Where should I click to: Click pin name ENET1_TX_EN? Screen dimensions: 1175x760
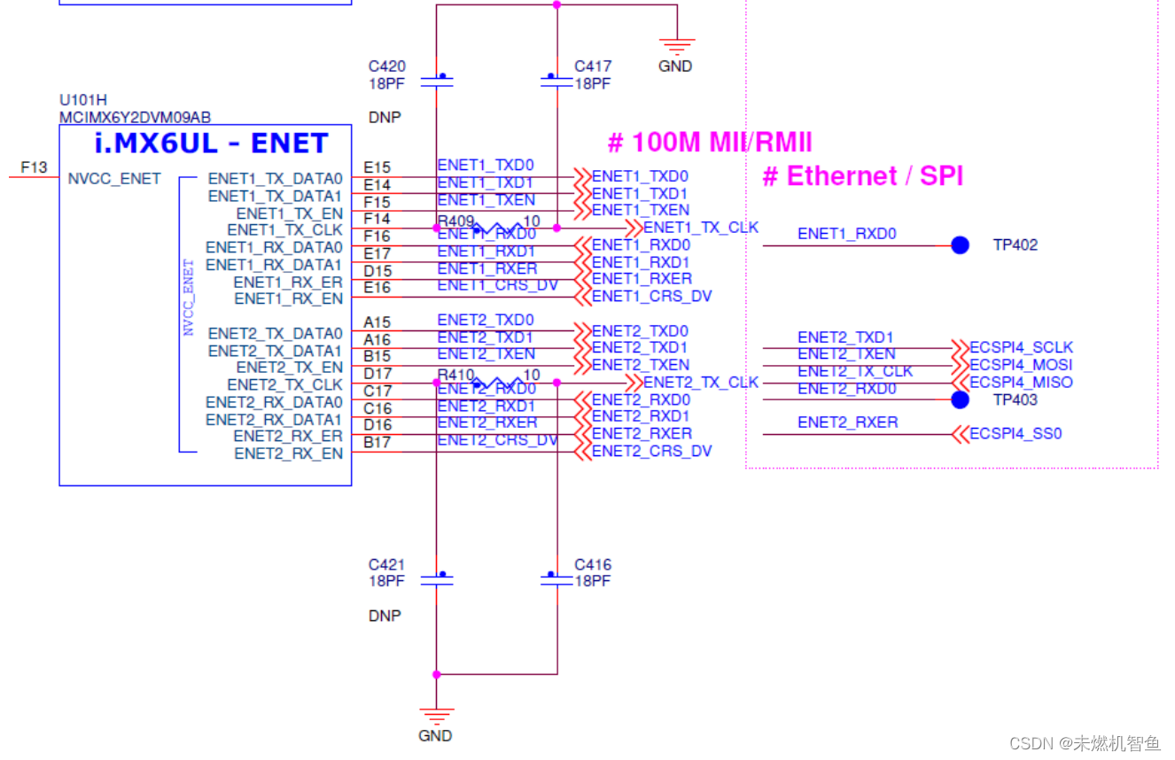click(290, 213)
